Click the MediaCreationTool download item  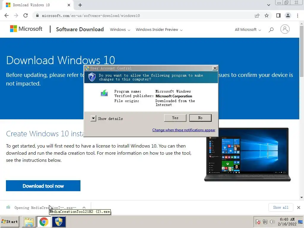coord(45,208)
